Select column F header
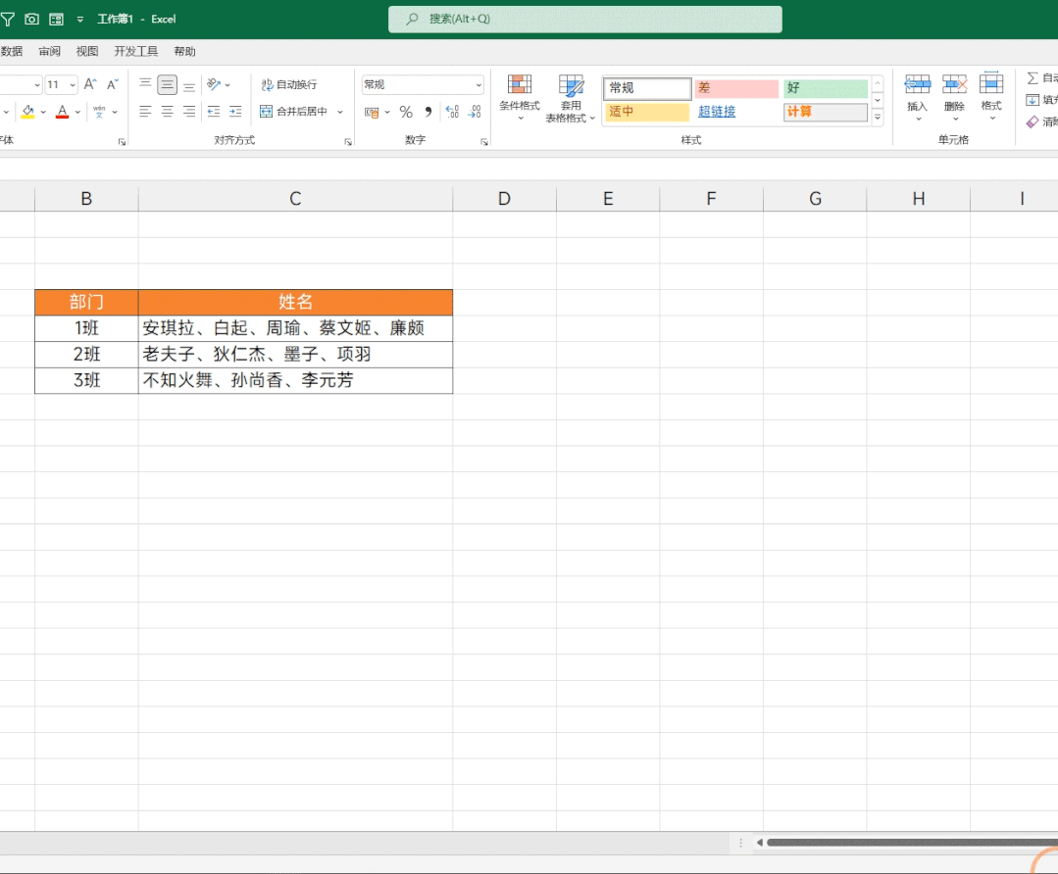The height and width of the screenshot is (874, 1058). [711, 198]
